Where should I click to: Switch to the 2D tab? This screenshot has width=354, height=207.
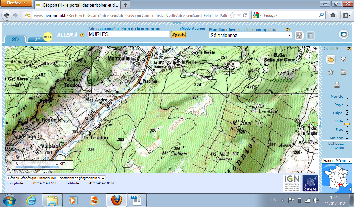[15, 39]
